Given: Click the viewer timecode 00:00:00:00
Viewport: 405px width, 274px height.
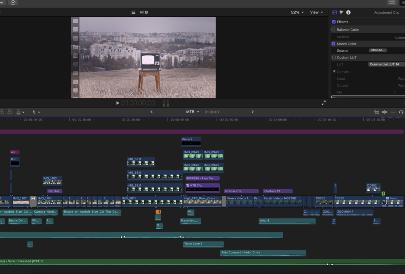Looking at the screenshot, I should tap(138, 103).
